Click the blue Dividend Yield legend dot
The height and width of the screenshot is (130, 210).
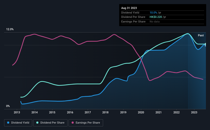click(8, 123)
